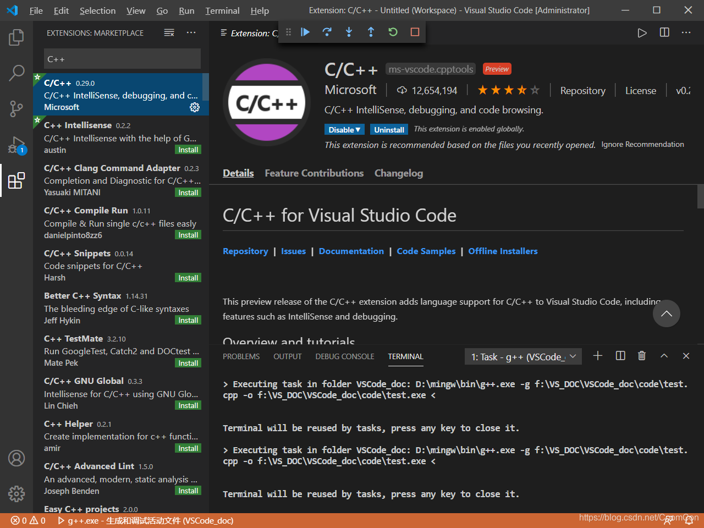Switch to the Changelog tab
This screenshot has height=528, width=704.
click(x=399, y=173)
